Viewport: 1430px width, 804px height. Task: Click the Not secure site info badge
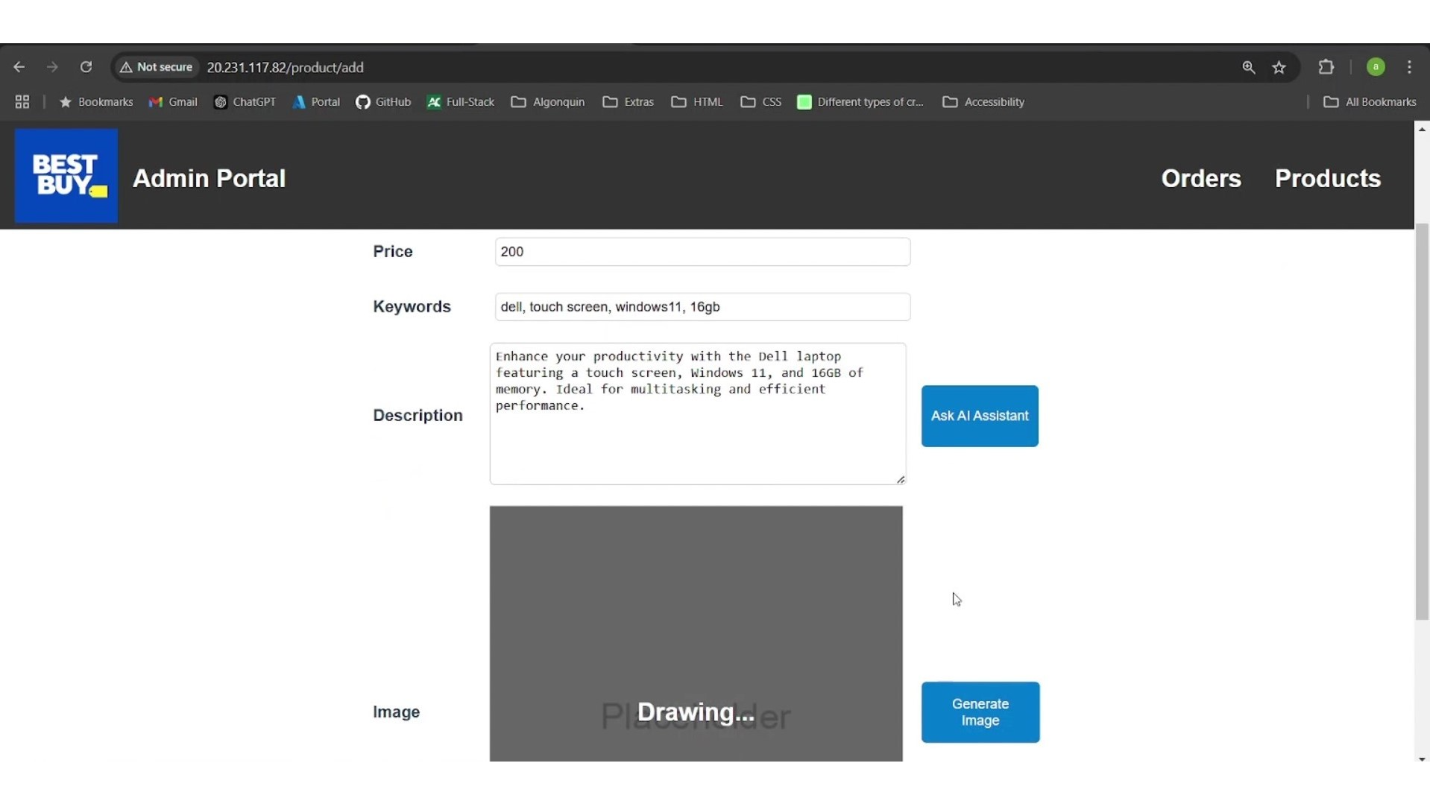coord(157,67)
